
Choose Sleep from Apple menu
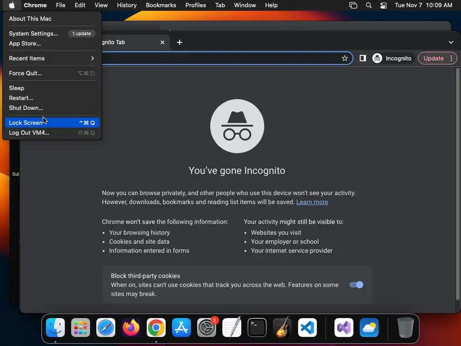52,88
